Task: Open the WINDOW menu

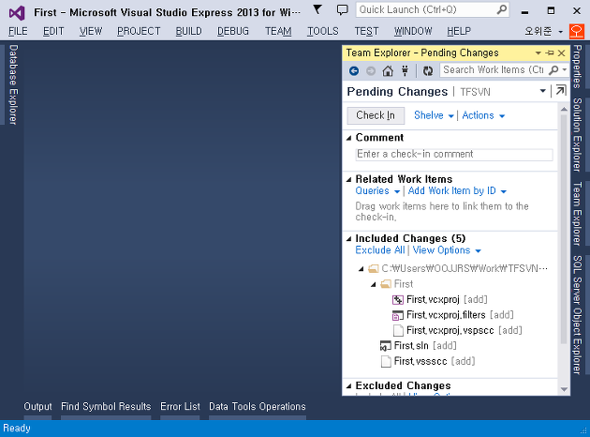Action: tap(413, 31)
